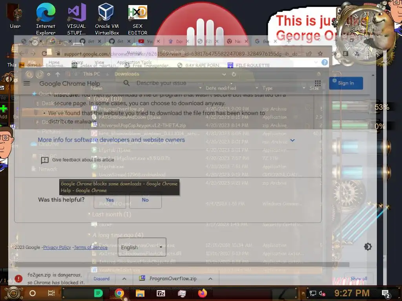Image resolution: width=402 pixels, height=301 pixels.
Task: Bookmark this page with Chrome's star icon
Action: coord(320,54)
